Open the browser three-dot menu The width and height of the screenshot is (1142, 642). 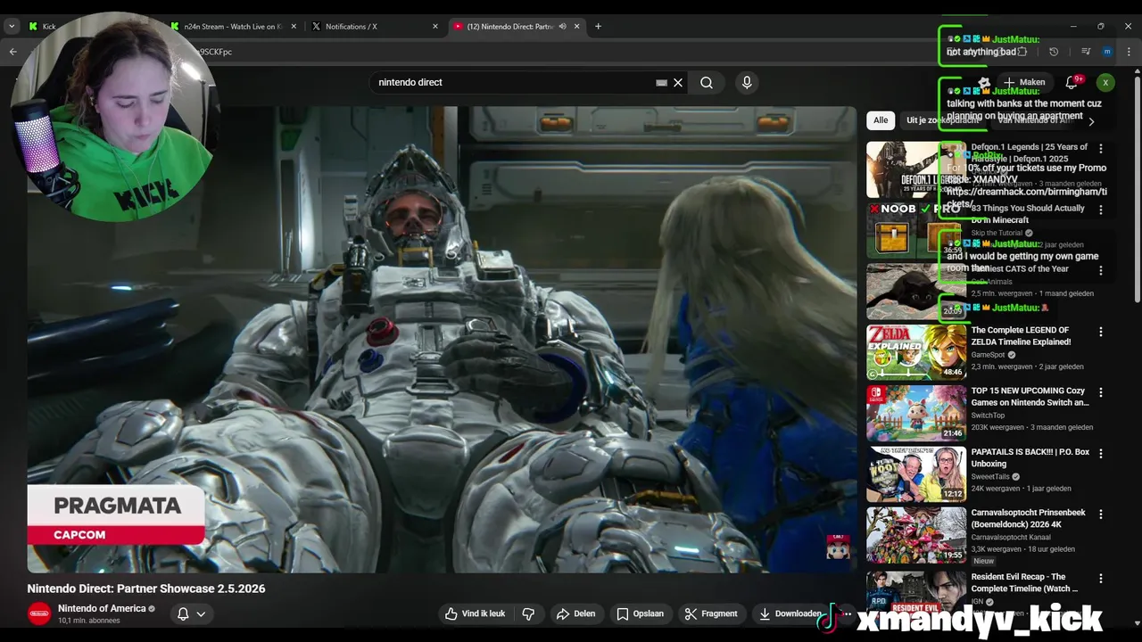click(x=1129, y=52)
